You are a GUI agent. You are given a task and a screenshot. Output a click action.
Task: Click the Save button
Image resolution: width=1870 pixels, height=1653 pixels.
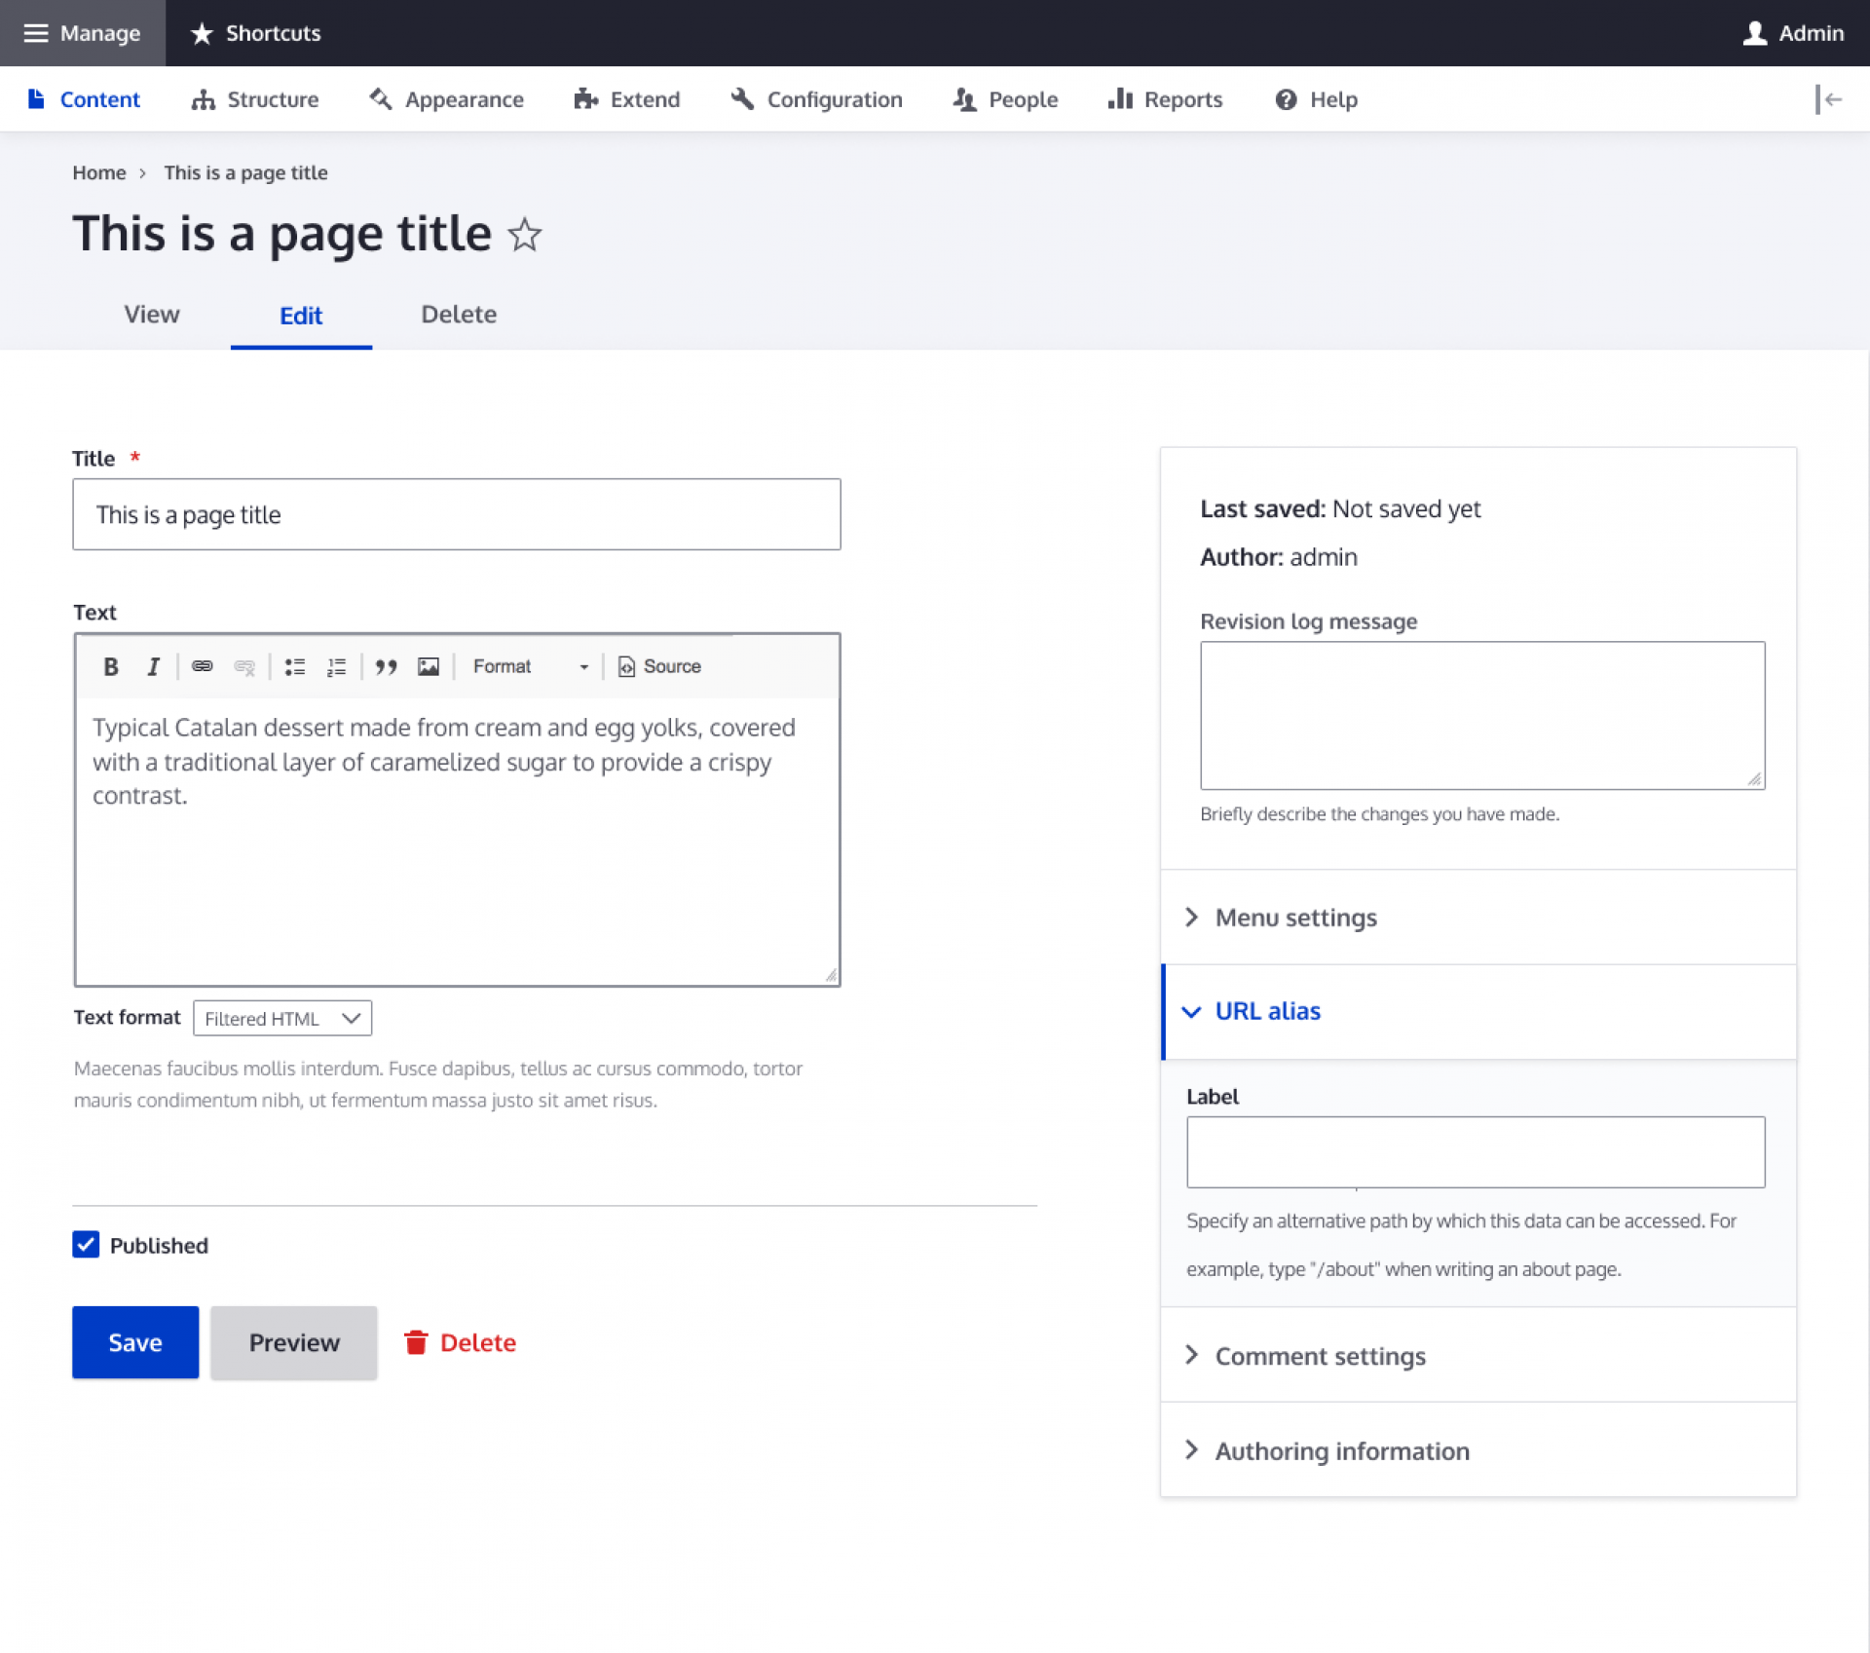click(x=134, y=1342)
